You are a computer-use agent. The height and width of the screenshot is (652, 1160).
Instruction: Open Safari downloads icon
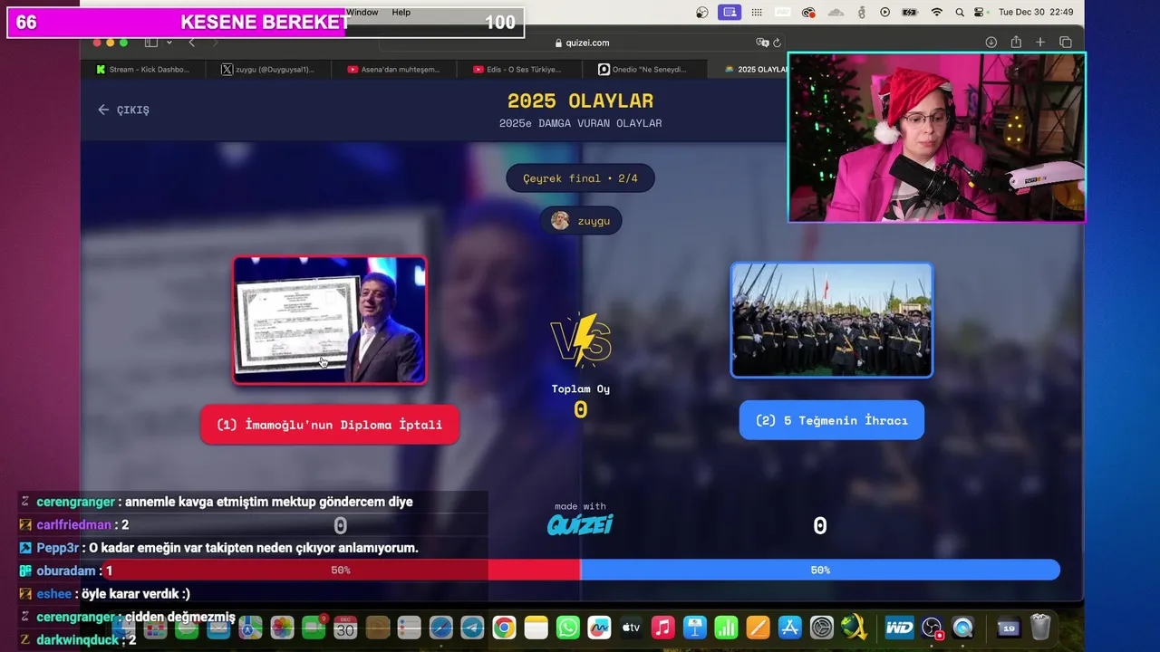pyautogui.click(x=991, y=43)
